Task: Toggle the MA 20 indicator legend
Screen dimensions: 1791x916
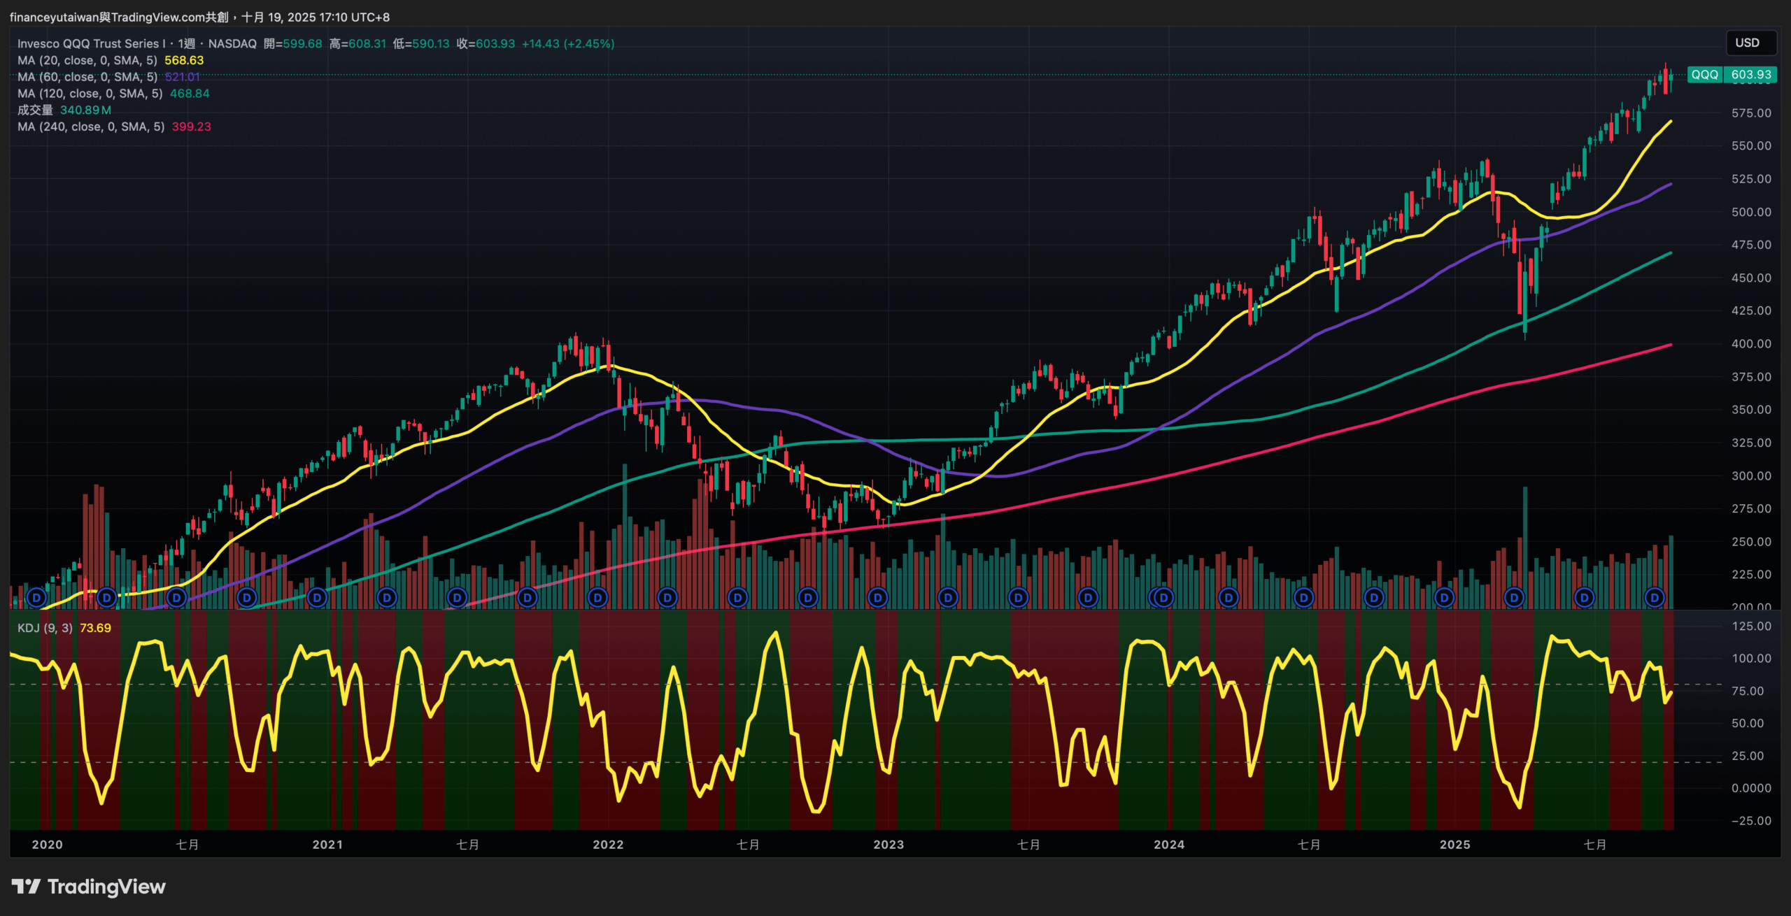Action: pos(87,60)
